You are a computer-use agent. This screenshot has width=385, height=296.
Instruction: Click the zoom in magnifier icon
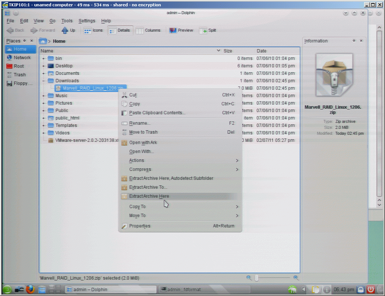click(x=296, y=278)
